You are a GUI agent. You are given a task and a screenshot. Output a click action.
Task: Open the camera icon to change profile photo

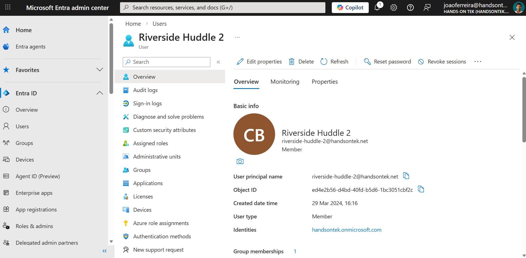click(240, 161)
